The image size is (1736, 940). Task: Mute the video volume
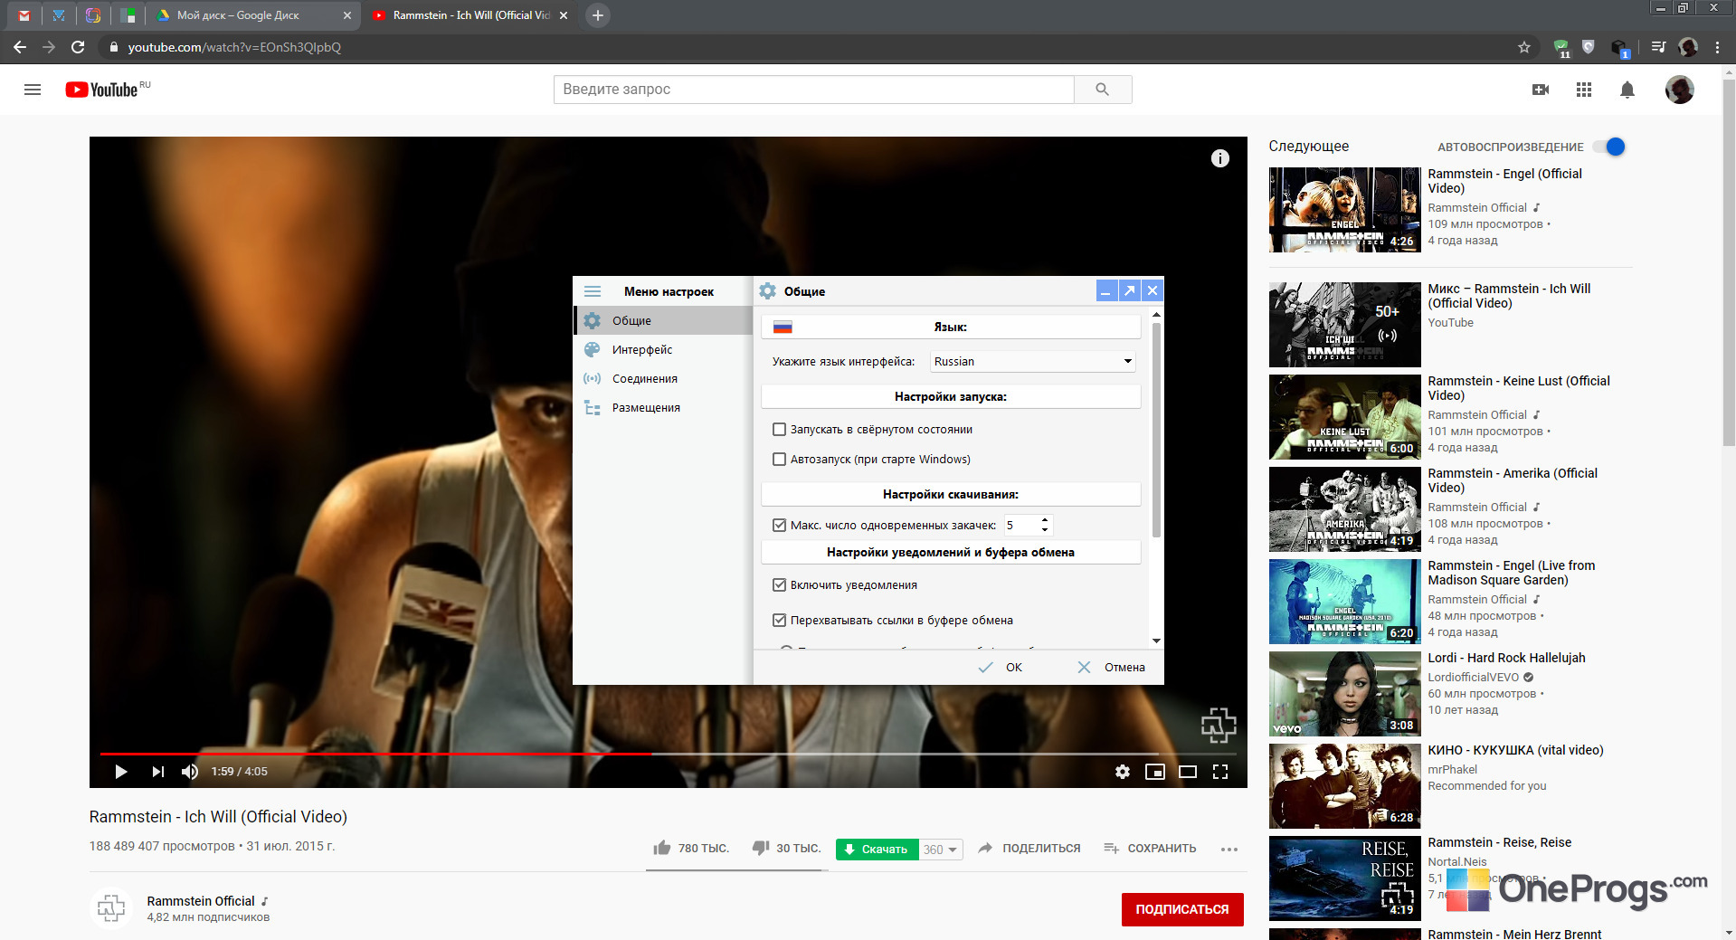click(190, 772)
